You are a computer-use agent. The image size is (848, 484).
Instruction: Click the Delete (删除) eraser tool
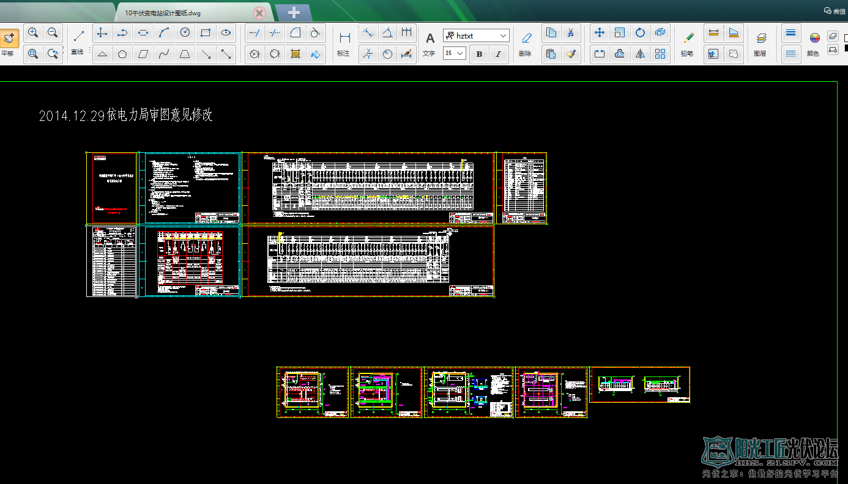click(525, 43)
